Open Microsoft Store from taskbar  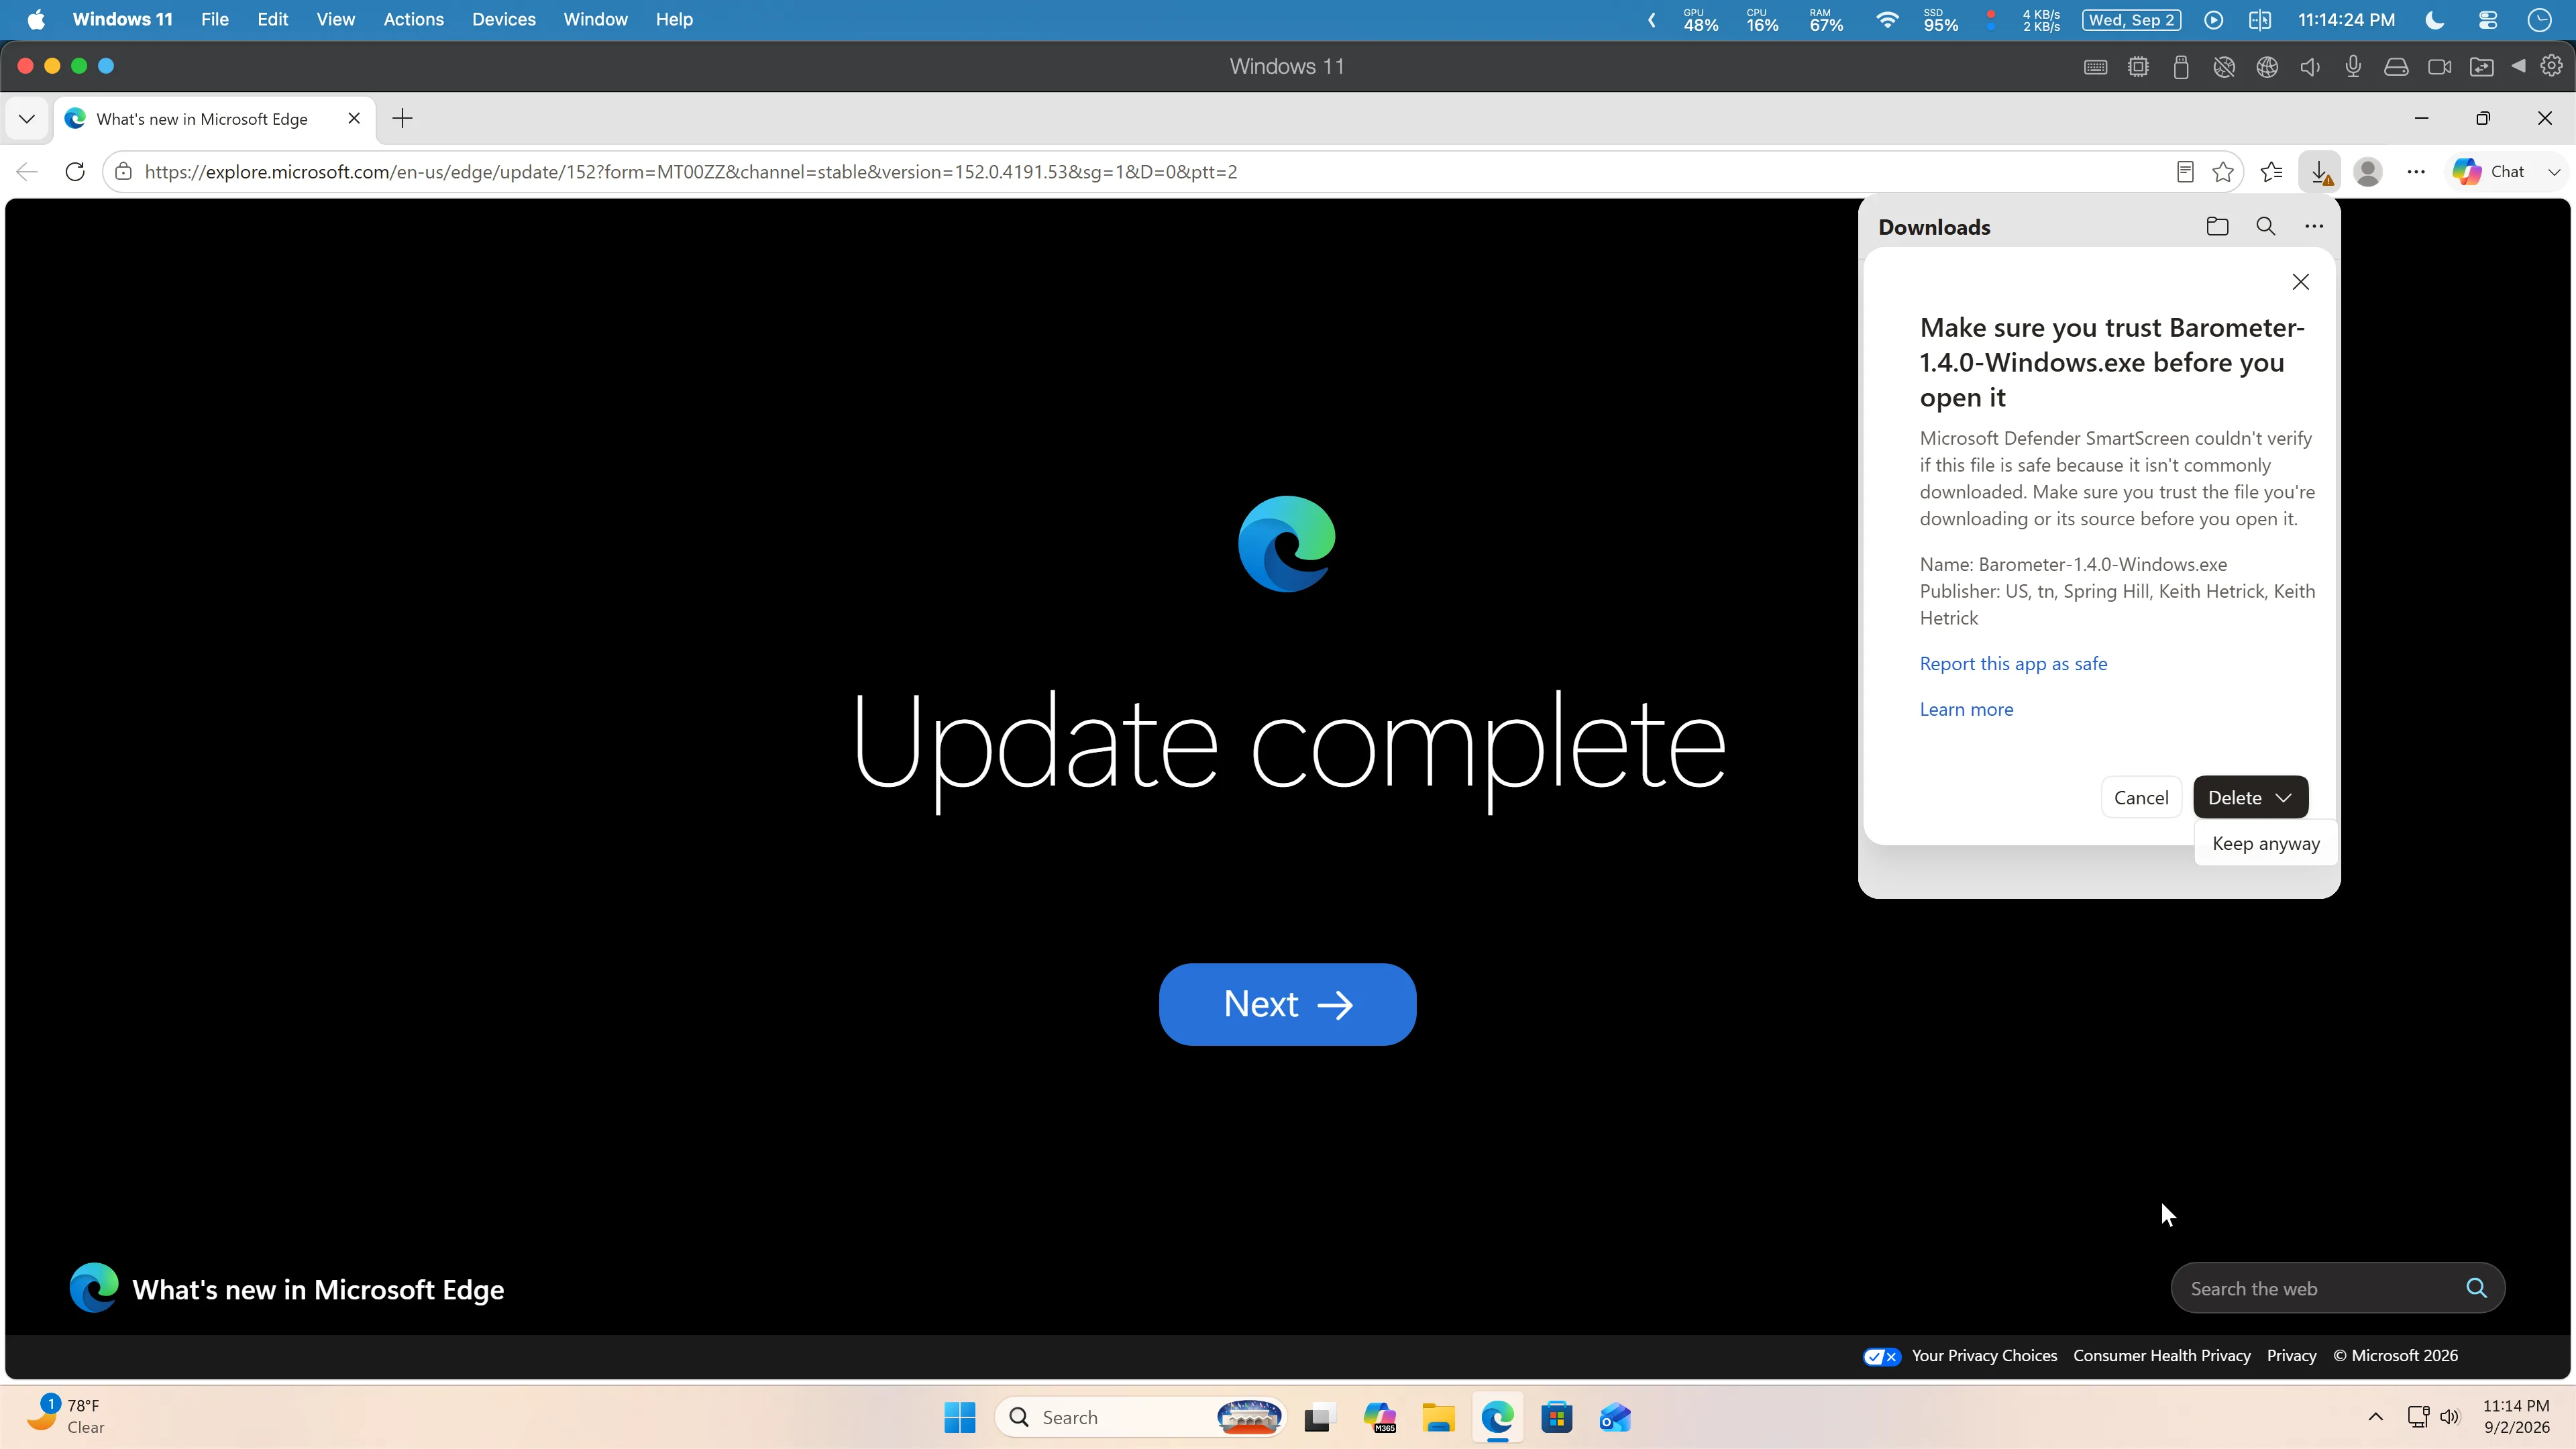pyautogui.click(x=1556, y=1418)
